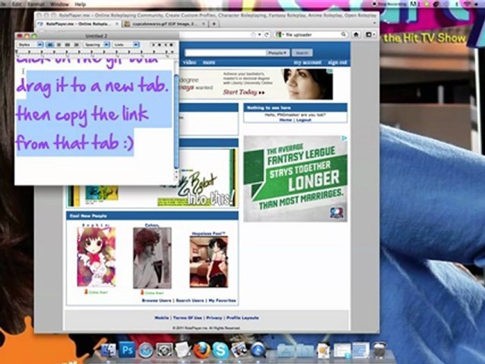Justify text in TextEdit

67,45
